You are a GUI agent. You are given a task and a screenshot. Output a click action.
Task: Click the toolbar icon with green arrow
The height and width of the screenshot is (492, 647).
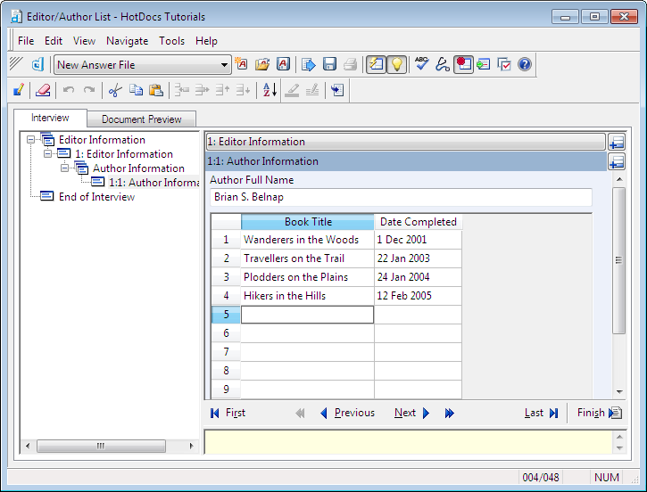pyautogui.click(x=483, y=64)
